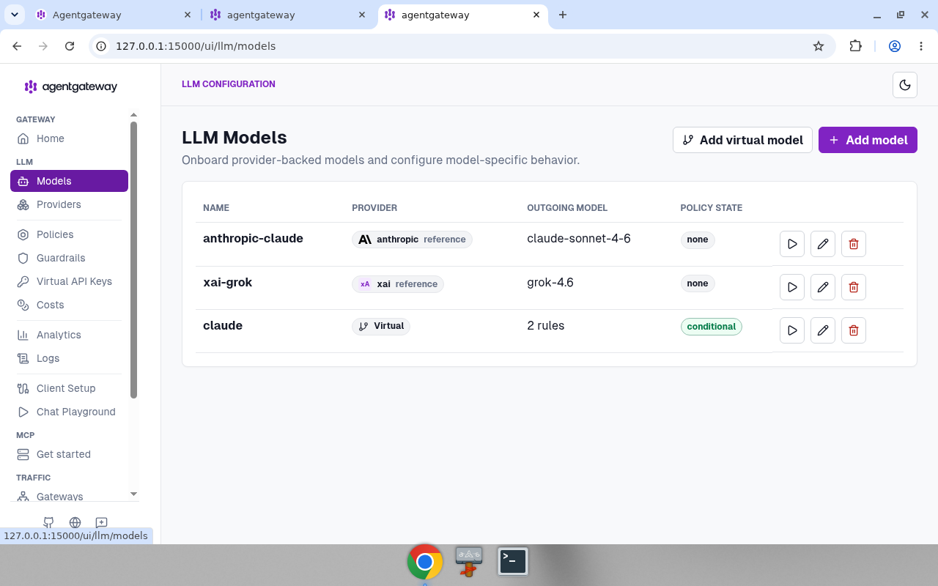Click the 2 rules cell
The width and height of the screenshot is (938, 586).
coord(546,325)
